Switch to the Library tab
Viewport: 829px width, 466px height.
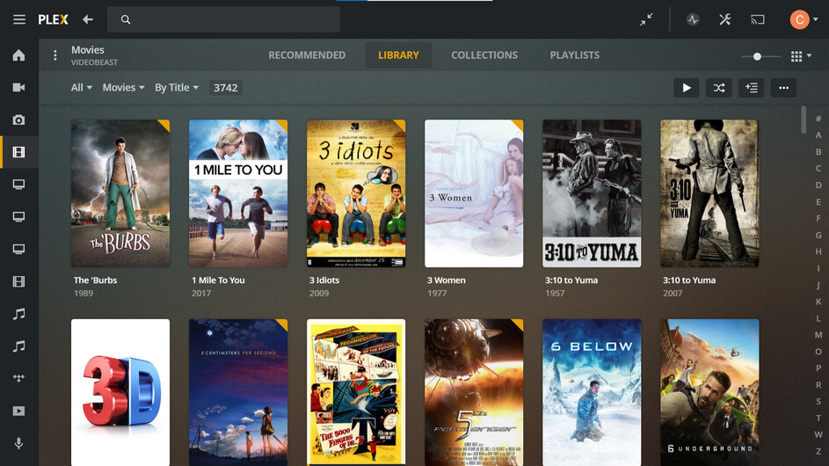398,55
